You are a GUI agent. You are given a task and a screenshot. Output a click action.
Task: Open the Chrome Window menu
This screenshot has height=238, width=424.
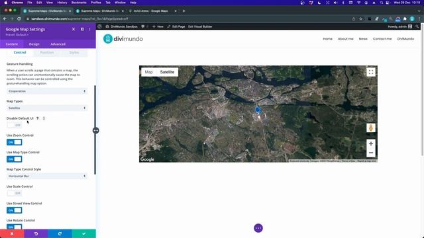click(120, 3)
